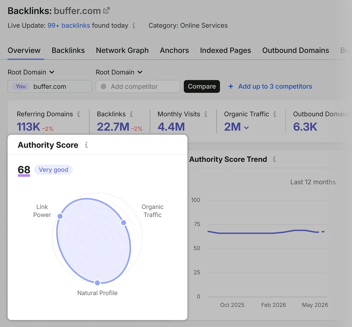Viewport: 352px width, 327px height.
Task: Click the Oct 2025 axis label
Action: coord(232,305)
